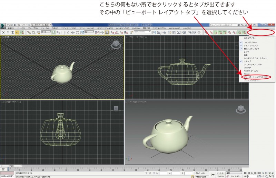Select the Move transform tool
The height and width of the screenshot is (178, 276).
72,32
